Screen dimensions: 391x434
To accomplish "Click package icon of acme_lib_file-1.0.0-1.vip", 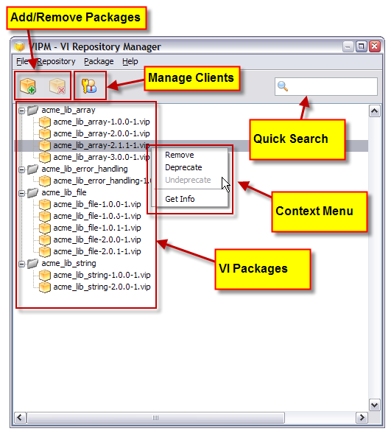I will coord(44,205).
